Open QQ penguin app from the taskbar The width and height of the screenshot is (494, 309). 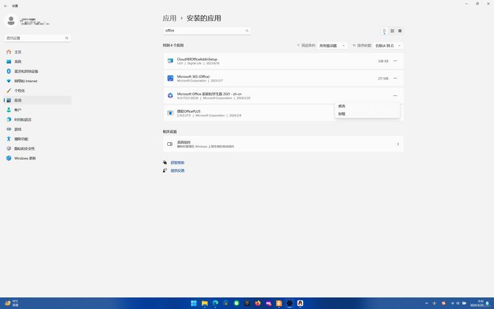[300, 303]
